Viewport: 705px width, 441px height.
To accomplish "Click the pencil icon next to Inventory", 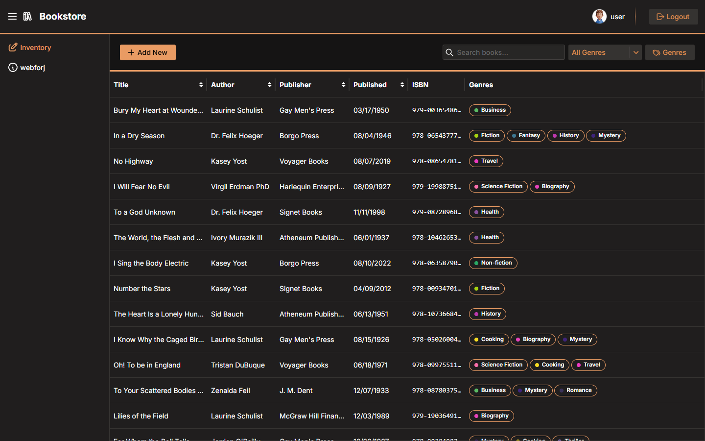I will tap(12, 47).
